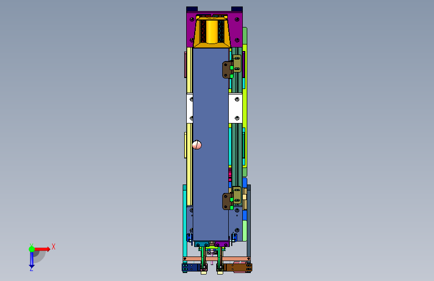The height and width of the screenshot is (281, 434).
Task: Select the right white bracket with two bolts
Action: click(236, 108)
